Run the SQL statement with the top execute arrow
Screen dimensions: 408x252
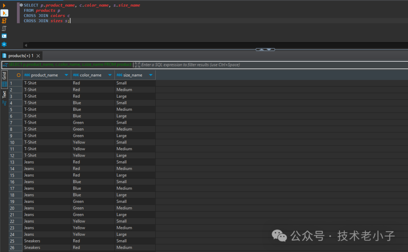point(4,5)
